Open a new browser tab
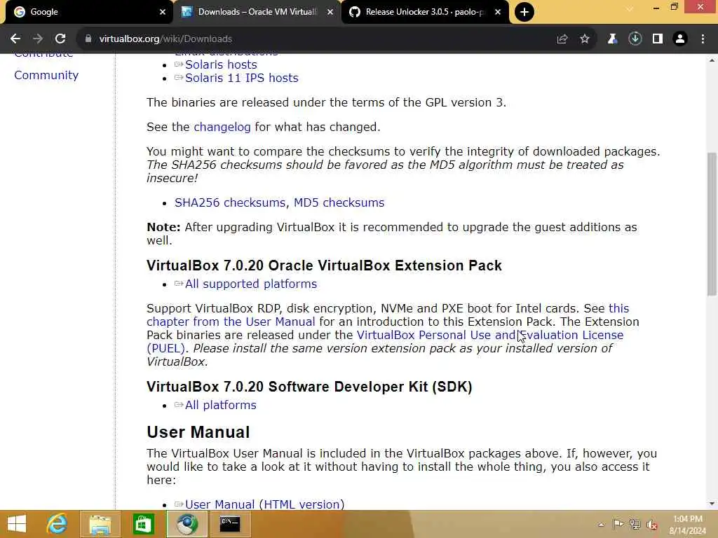The width and height of the screenshot is (718, 538). tap(524, 12)
